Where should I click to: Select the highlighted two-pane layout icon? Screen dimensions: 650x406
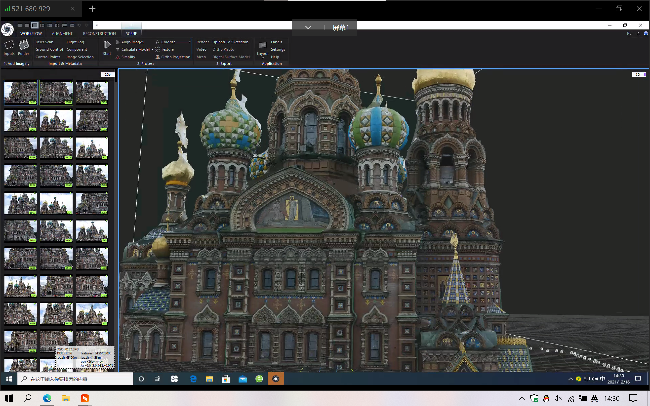tap(35, 25)
